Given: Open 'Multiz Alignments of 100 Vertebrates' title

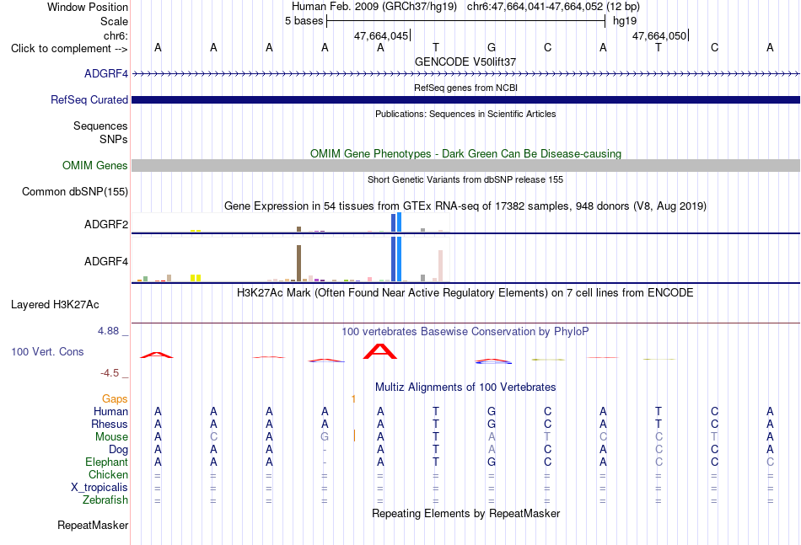Looking at the screenshot, I should pyautogui.click(x=465, y=387).
